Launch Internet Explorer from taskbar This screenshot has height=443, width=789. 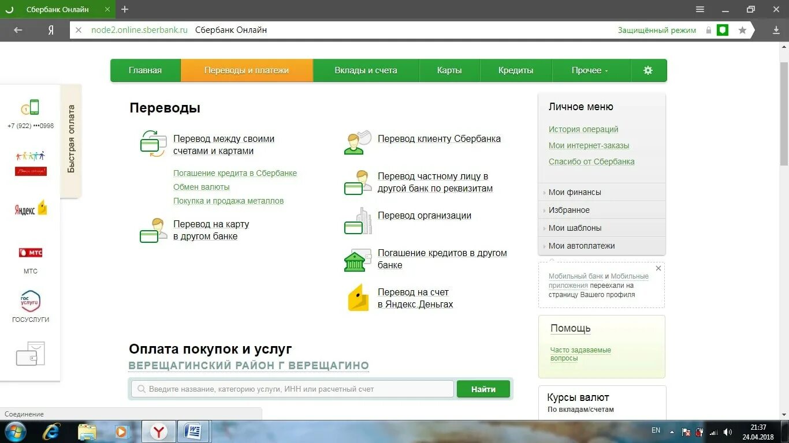coord(51,431)
